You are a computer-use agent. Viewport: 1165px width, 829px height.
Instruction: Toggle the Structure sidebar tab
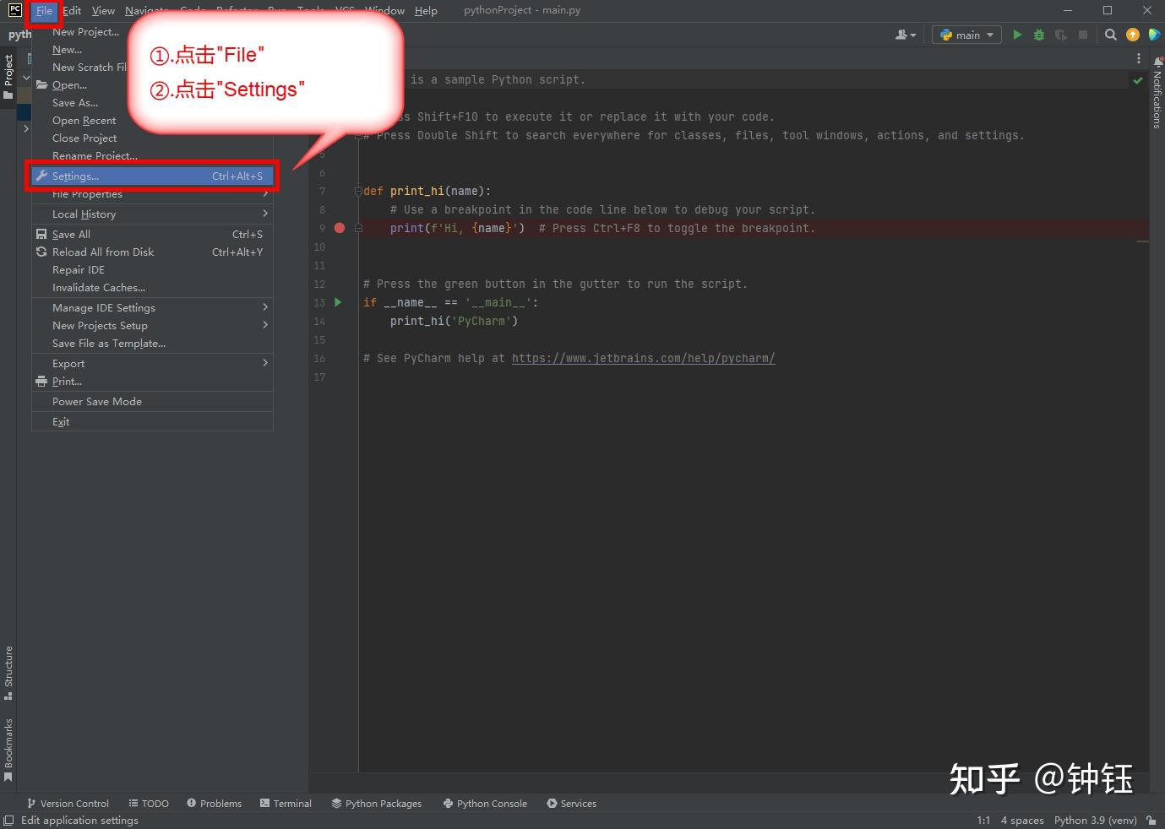coord(8,673)
